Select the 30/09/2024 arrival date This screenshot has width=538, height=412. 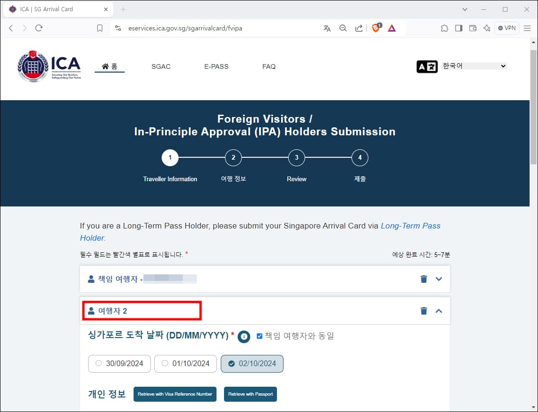coord(119,364)
